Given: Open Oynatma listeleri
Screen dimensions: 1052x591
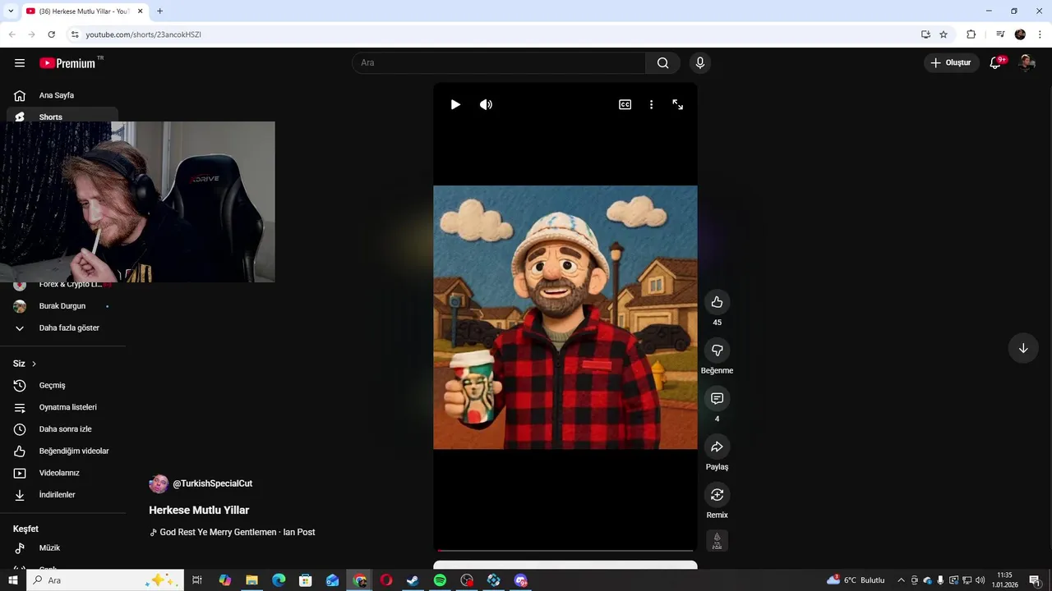Looking at the screenshot, I should pos(62,407).
